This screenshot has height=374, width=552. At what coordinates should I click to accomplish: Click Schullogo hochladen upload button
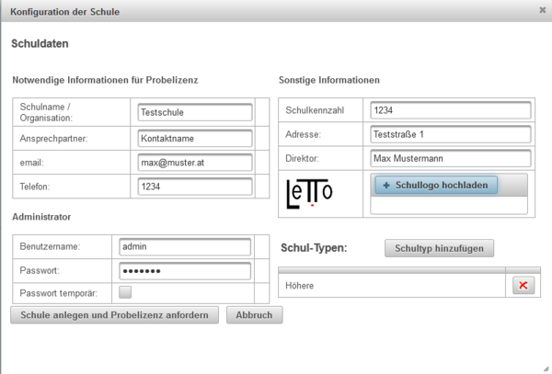pos(435,185)
